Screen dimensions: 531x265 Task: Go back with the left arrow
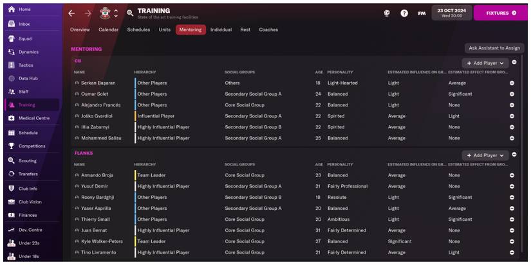coord(71,13)
